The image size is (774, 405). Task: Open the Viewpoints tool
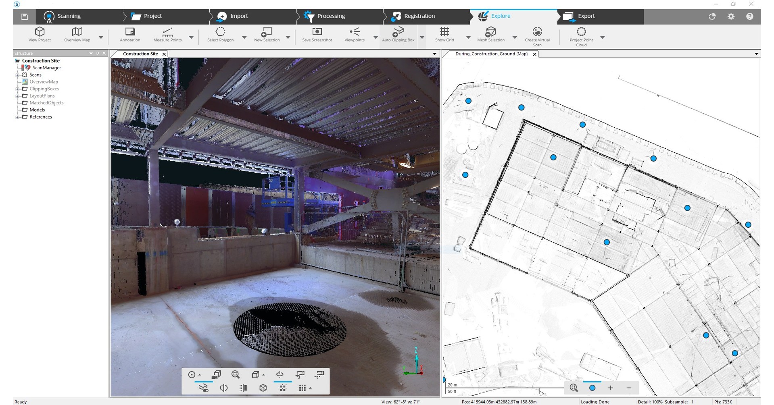point(354,34)
